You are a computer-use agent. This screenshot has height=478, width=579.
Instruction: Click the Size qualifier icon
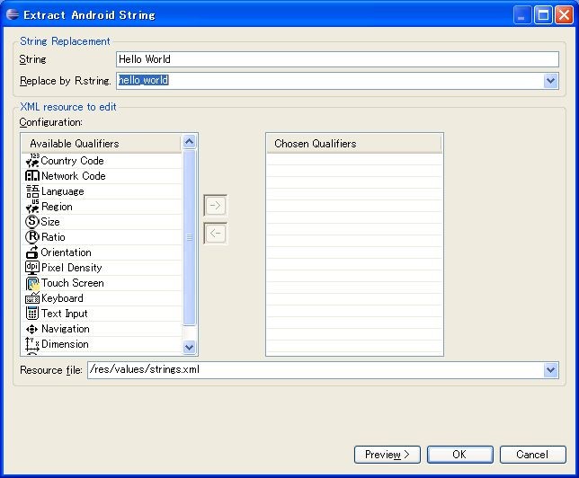[32, 221]
